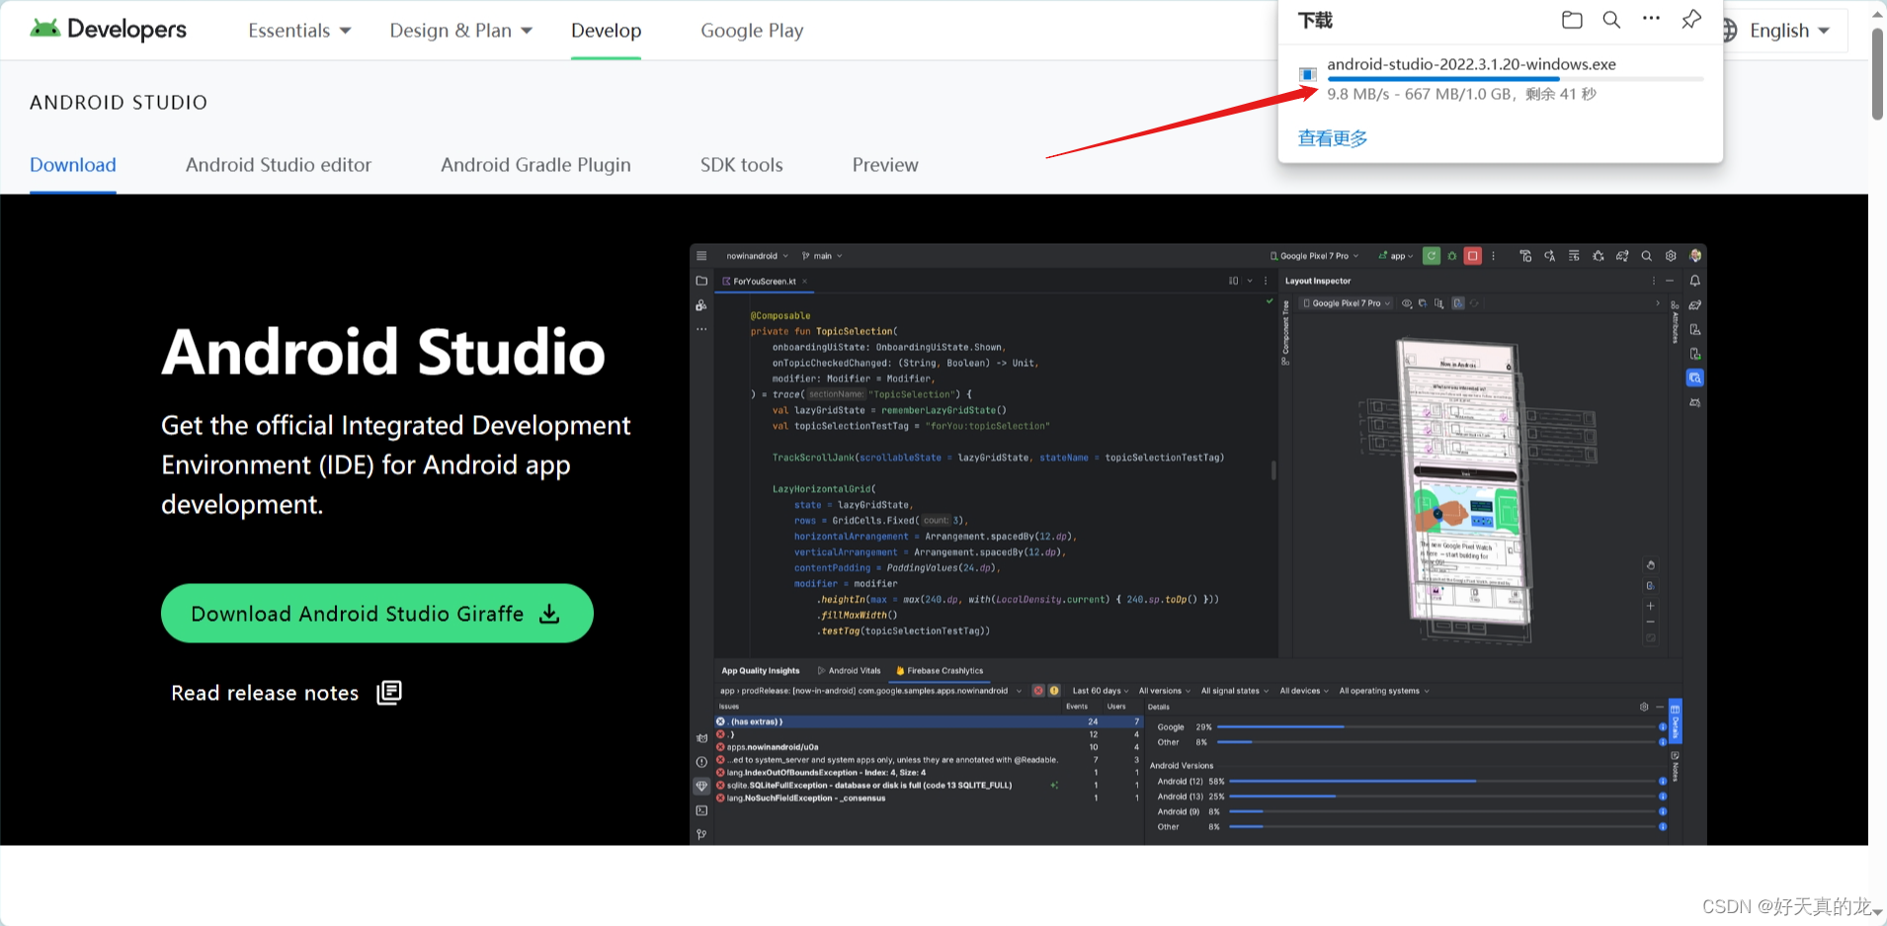This screenshot has height=926, width=1887.
Task: Click search icon in downloads popup
Action: pos(1611,20)
